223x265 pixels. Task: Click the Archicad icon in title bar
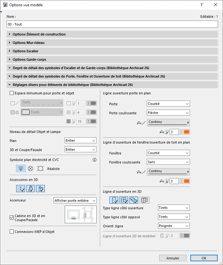tap(5, 5)
